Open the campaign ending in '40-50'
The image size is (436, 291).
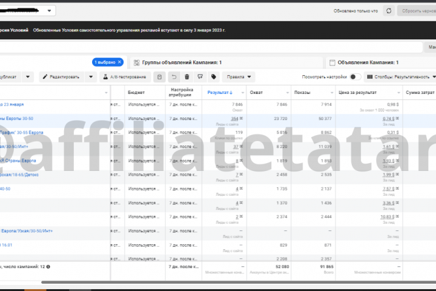pyautogui.click(x=5, y=189)
